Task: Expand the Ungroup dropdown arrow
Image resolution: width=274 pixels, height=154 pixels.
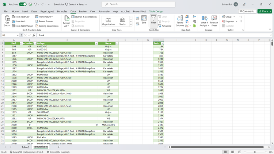Action: (237, 21)
